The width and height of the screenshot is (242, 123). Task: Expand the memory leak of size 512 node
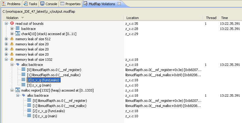click(7, 39)
